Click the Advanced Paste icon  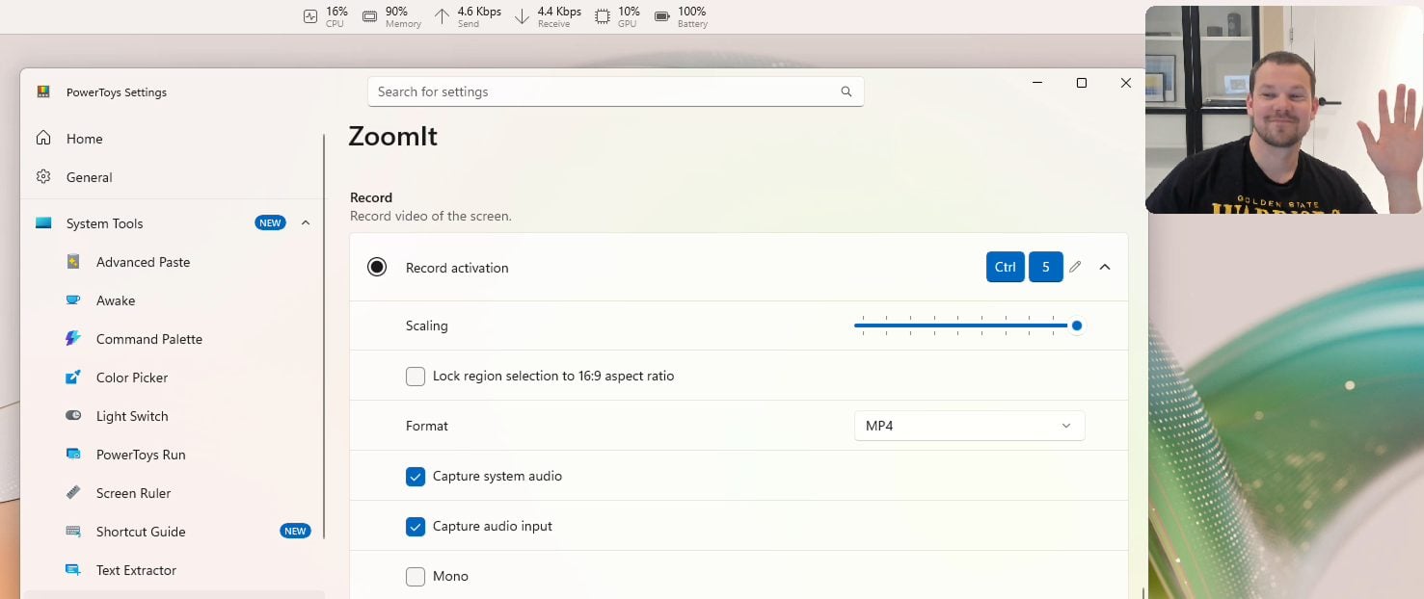(73, 261)
